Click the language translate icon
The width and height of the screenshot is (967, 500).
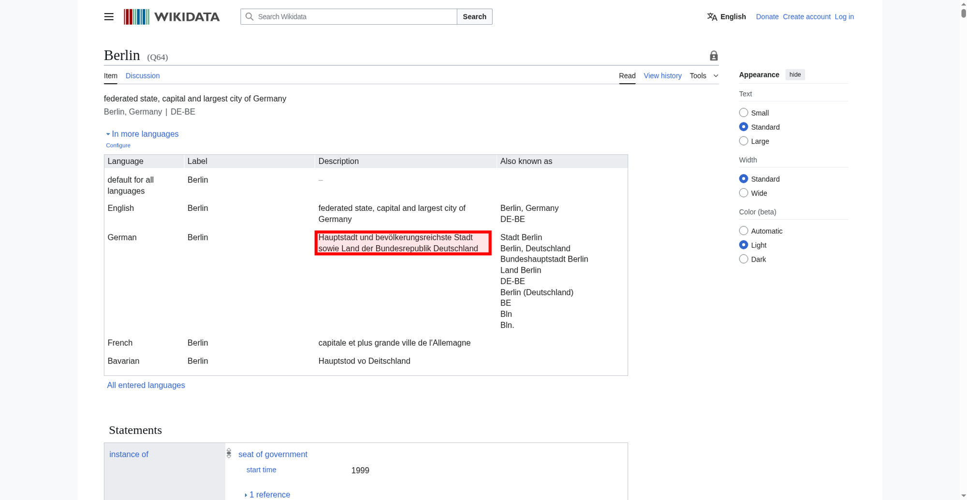(x=712, y=17)
